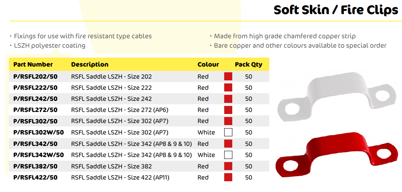Pick the red swatch for P/RSFL422/50
The width and height of the screenshot is (402, 192).
(x=228, y=177)
